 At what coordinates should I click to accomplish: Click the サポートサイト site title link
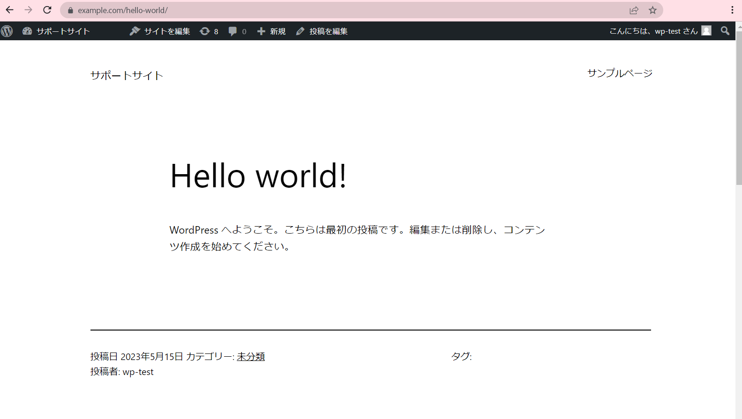pos(127,75)
